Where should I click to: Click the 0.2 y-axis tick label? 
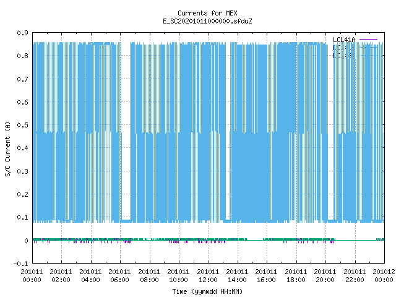tap(22, 194)
